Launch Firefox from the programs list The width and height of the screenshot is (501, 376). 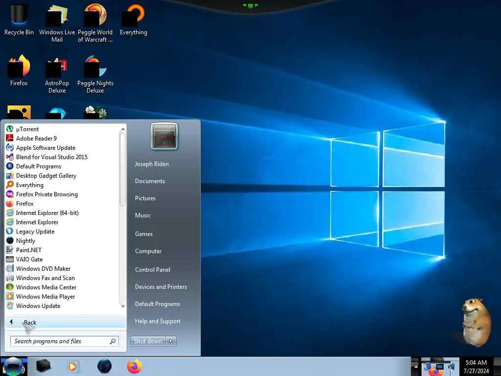tap(25, 203)
